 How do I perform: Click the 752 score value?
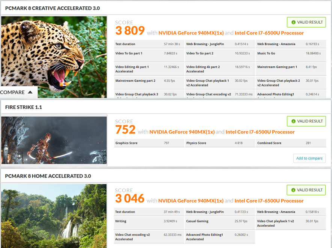coord(125,130)
